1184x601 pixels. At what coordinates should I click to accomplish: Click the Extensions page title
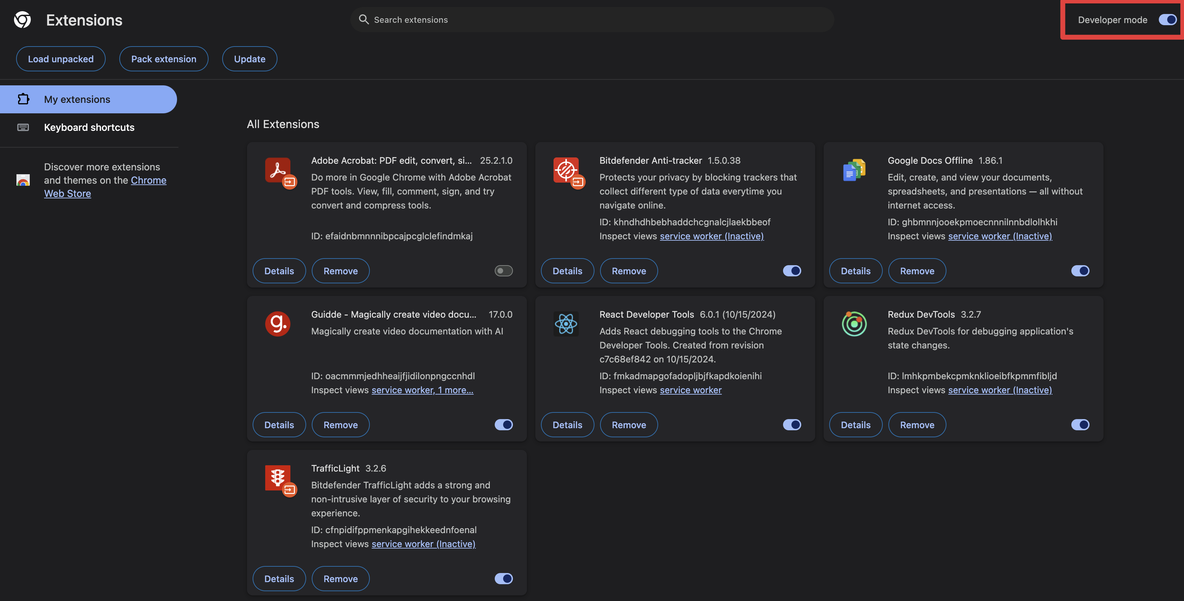[84, 20]
